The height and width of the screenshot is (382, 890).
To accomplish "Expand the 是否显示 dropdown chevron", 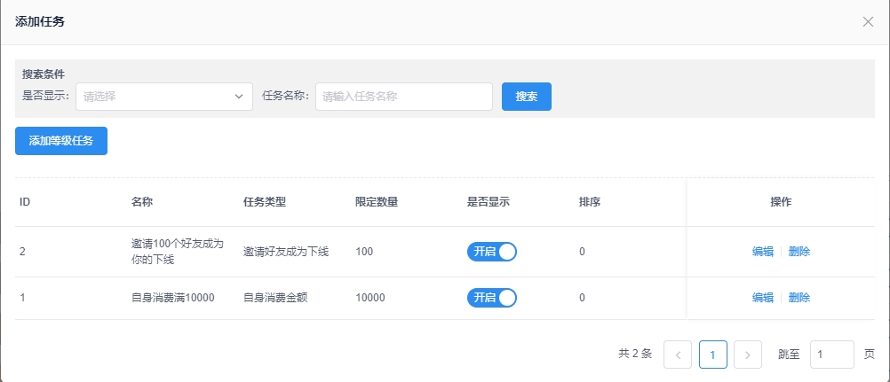I will [x=239, y=97].
